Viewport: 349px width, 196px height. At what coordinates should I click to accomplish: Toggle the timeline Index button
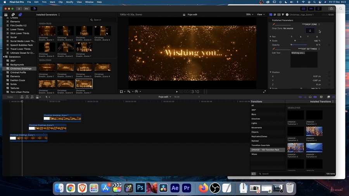click(x=10, y=97)
